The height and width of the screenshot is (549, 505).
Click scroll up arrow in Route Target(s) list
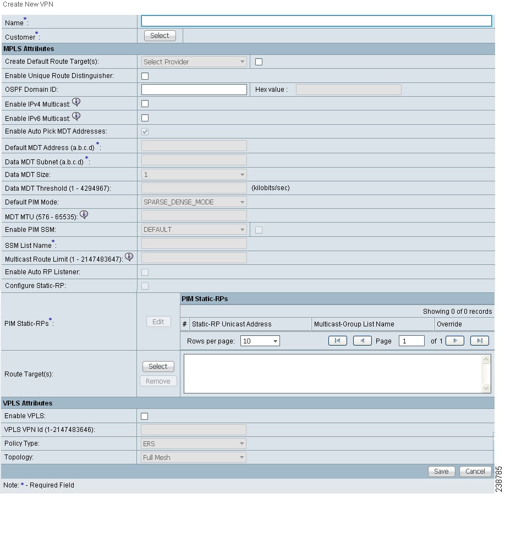486,359
